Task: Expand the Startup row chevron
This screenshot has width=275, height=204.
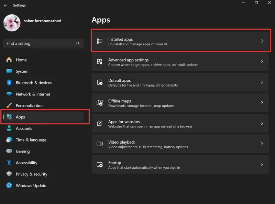Action: 262,165
